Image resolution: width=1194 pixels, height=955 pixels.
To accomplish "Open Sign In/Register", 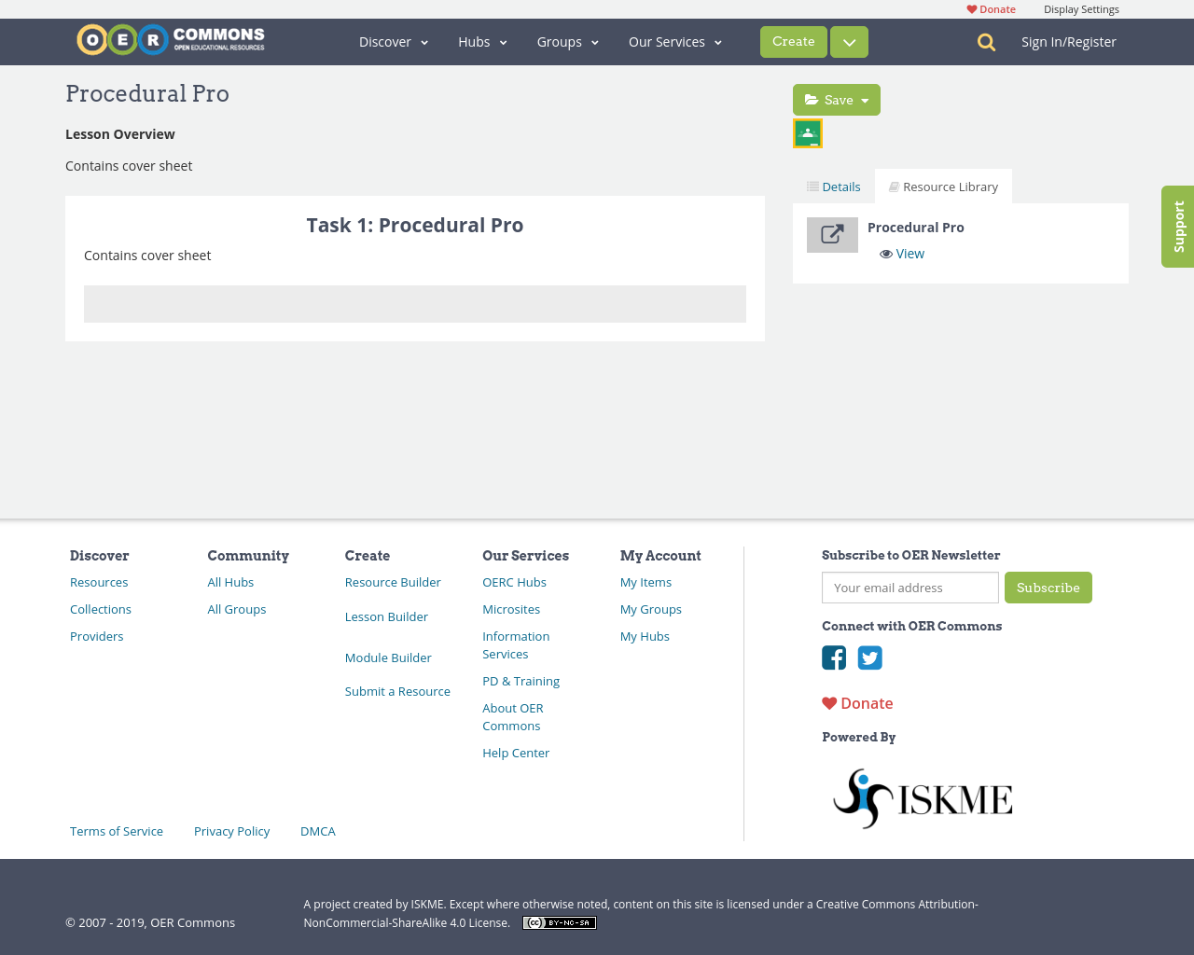I will coord(1069,41).
